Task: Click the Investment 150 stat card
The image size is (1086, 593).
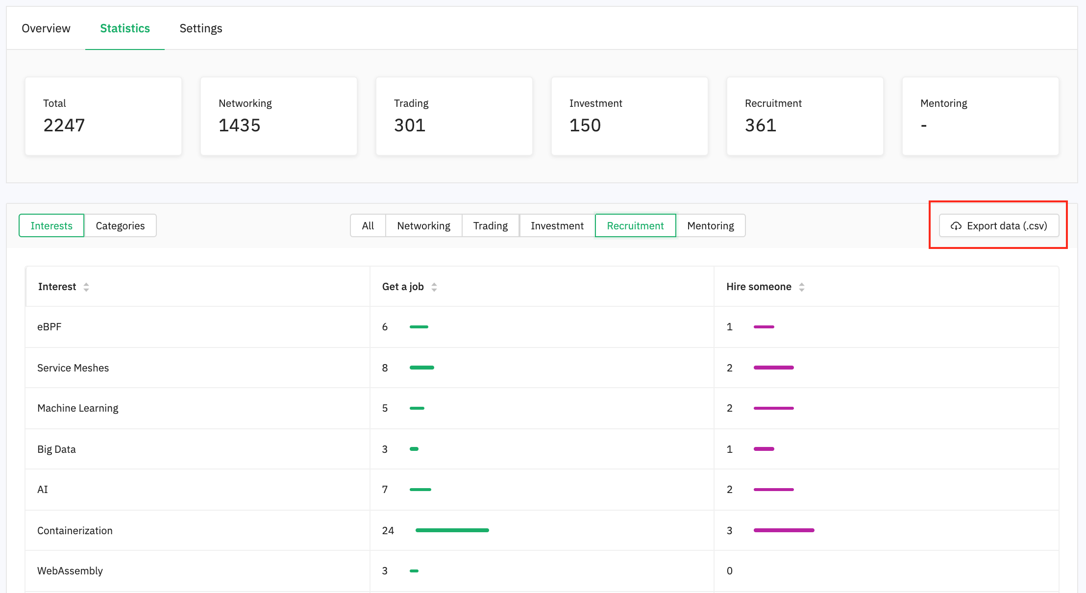Action: [630, 116]
